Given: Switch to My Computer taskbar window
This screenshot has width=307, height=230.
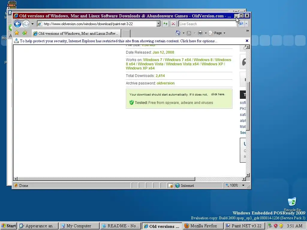Looking at the screenshot, I should tap(79, 226).
